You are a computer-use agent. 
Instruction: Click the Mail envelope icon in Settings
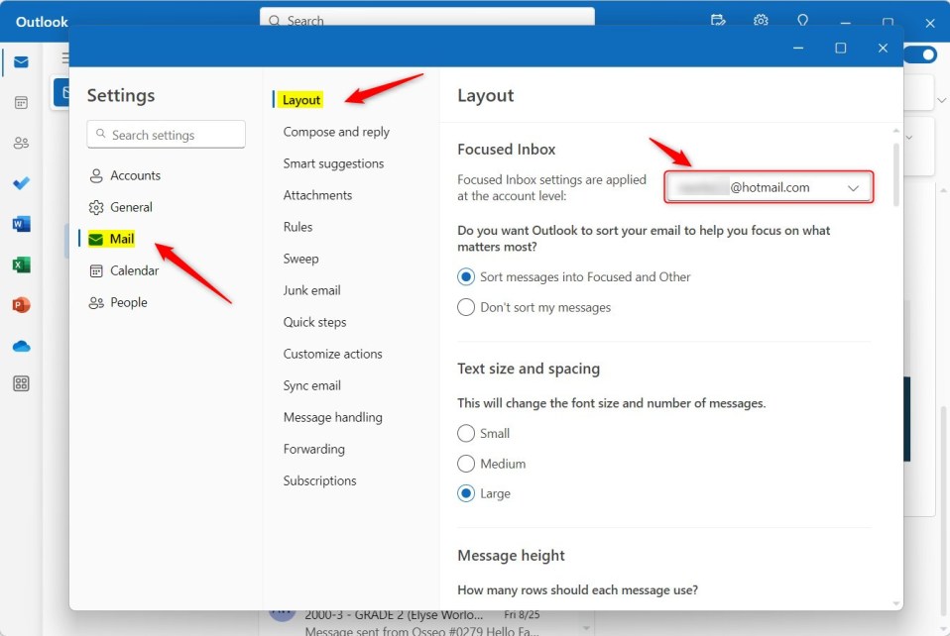96,239
